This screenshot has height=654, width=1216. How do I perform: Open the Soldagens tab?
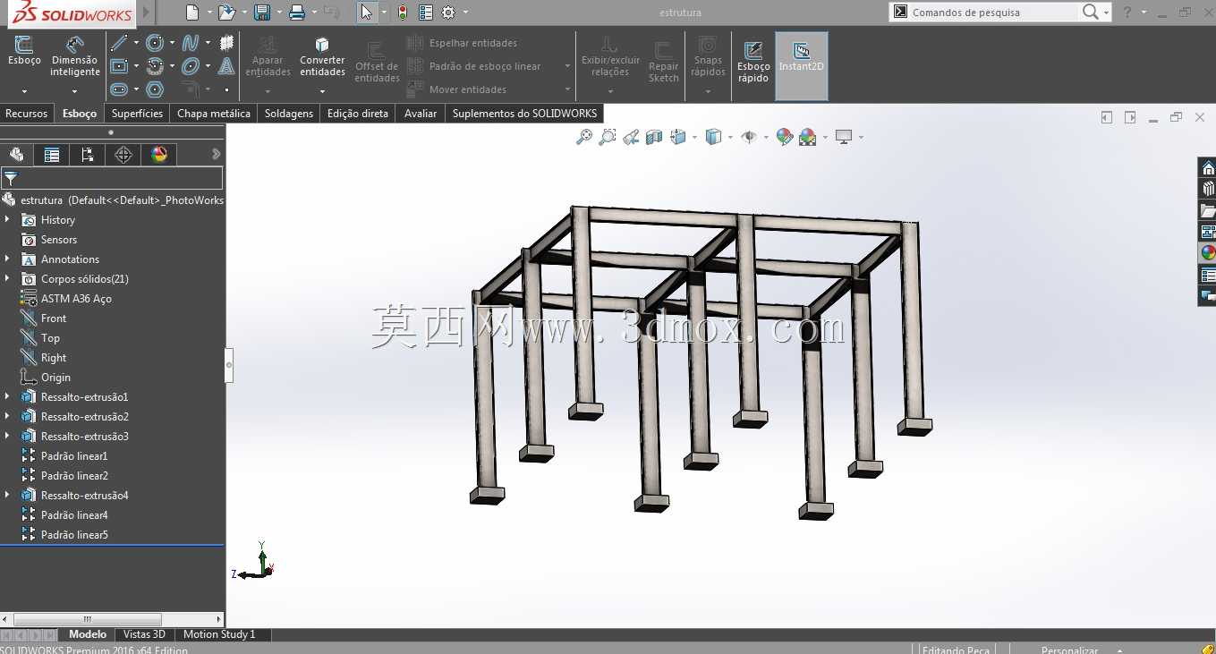289,114
